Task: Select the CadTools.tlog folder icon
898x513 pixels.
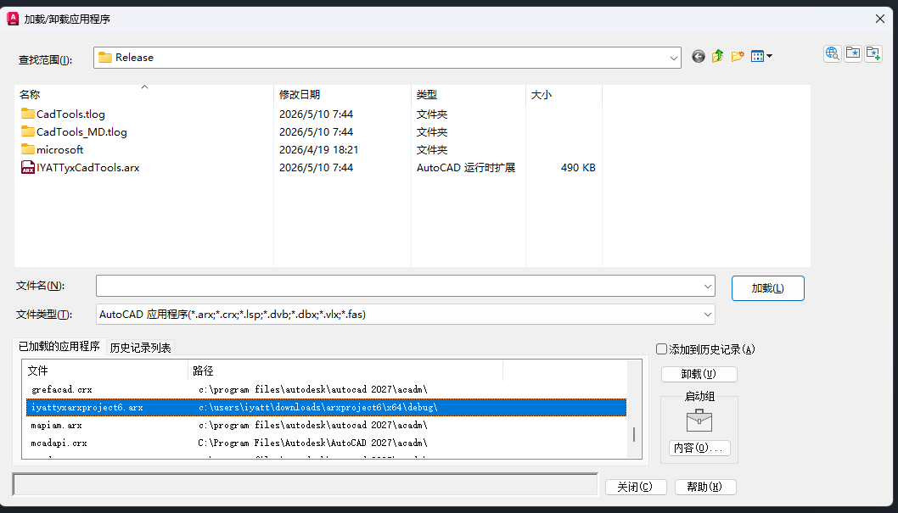Action: 27,114
